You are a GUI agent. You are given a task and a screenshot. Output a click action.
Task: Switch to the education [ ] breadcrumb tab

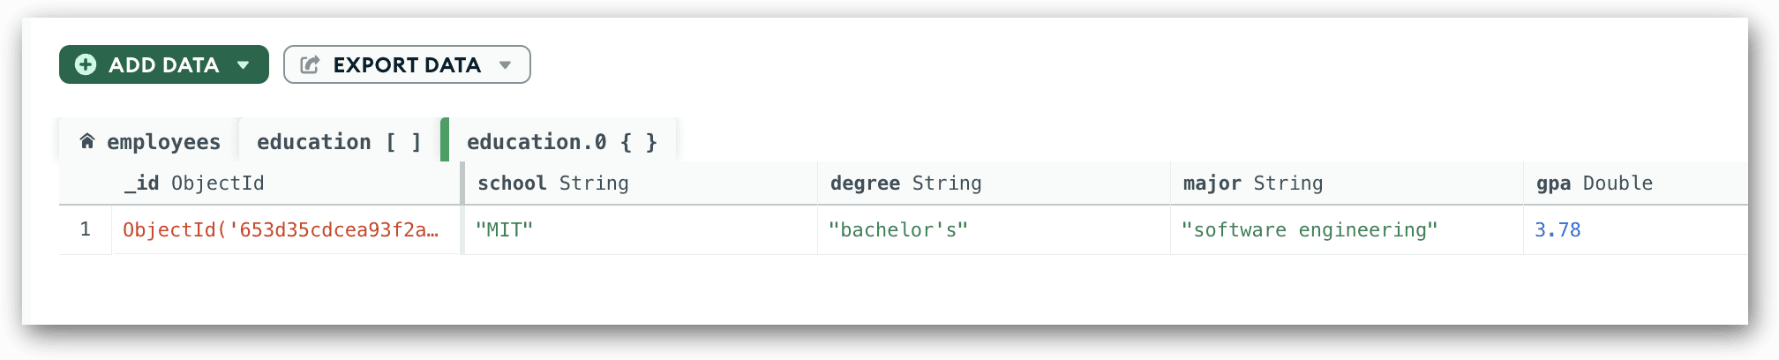pos(339,141)
